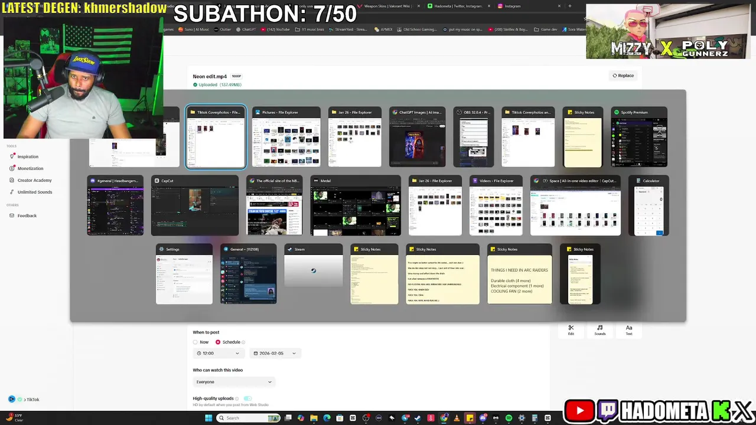
Task: Switch to the CapCut app window thumbnail
Action: (x=195, y=206)
